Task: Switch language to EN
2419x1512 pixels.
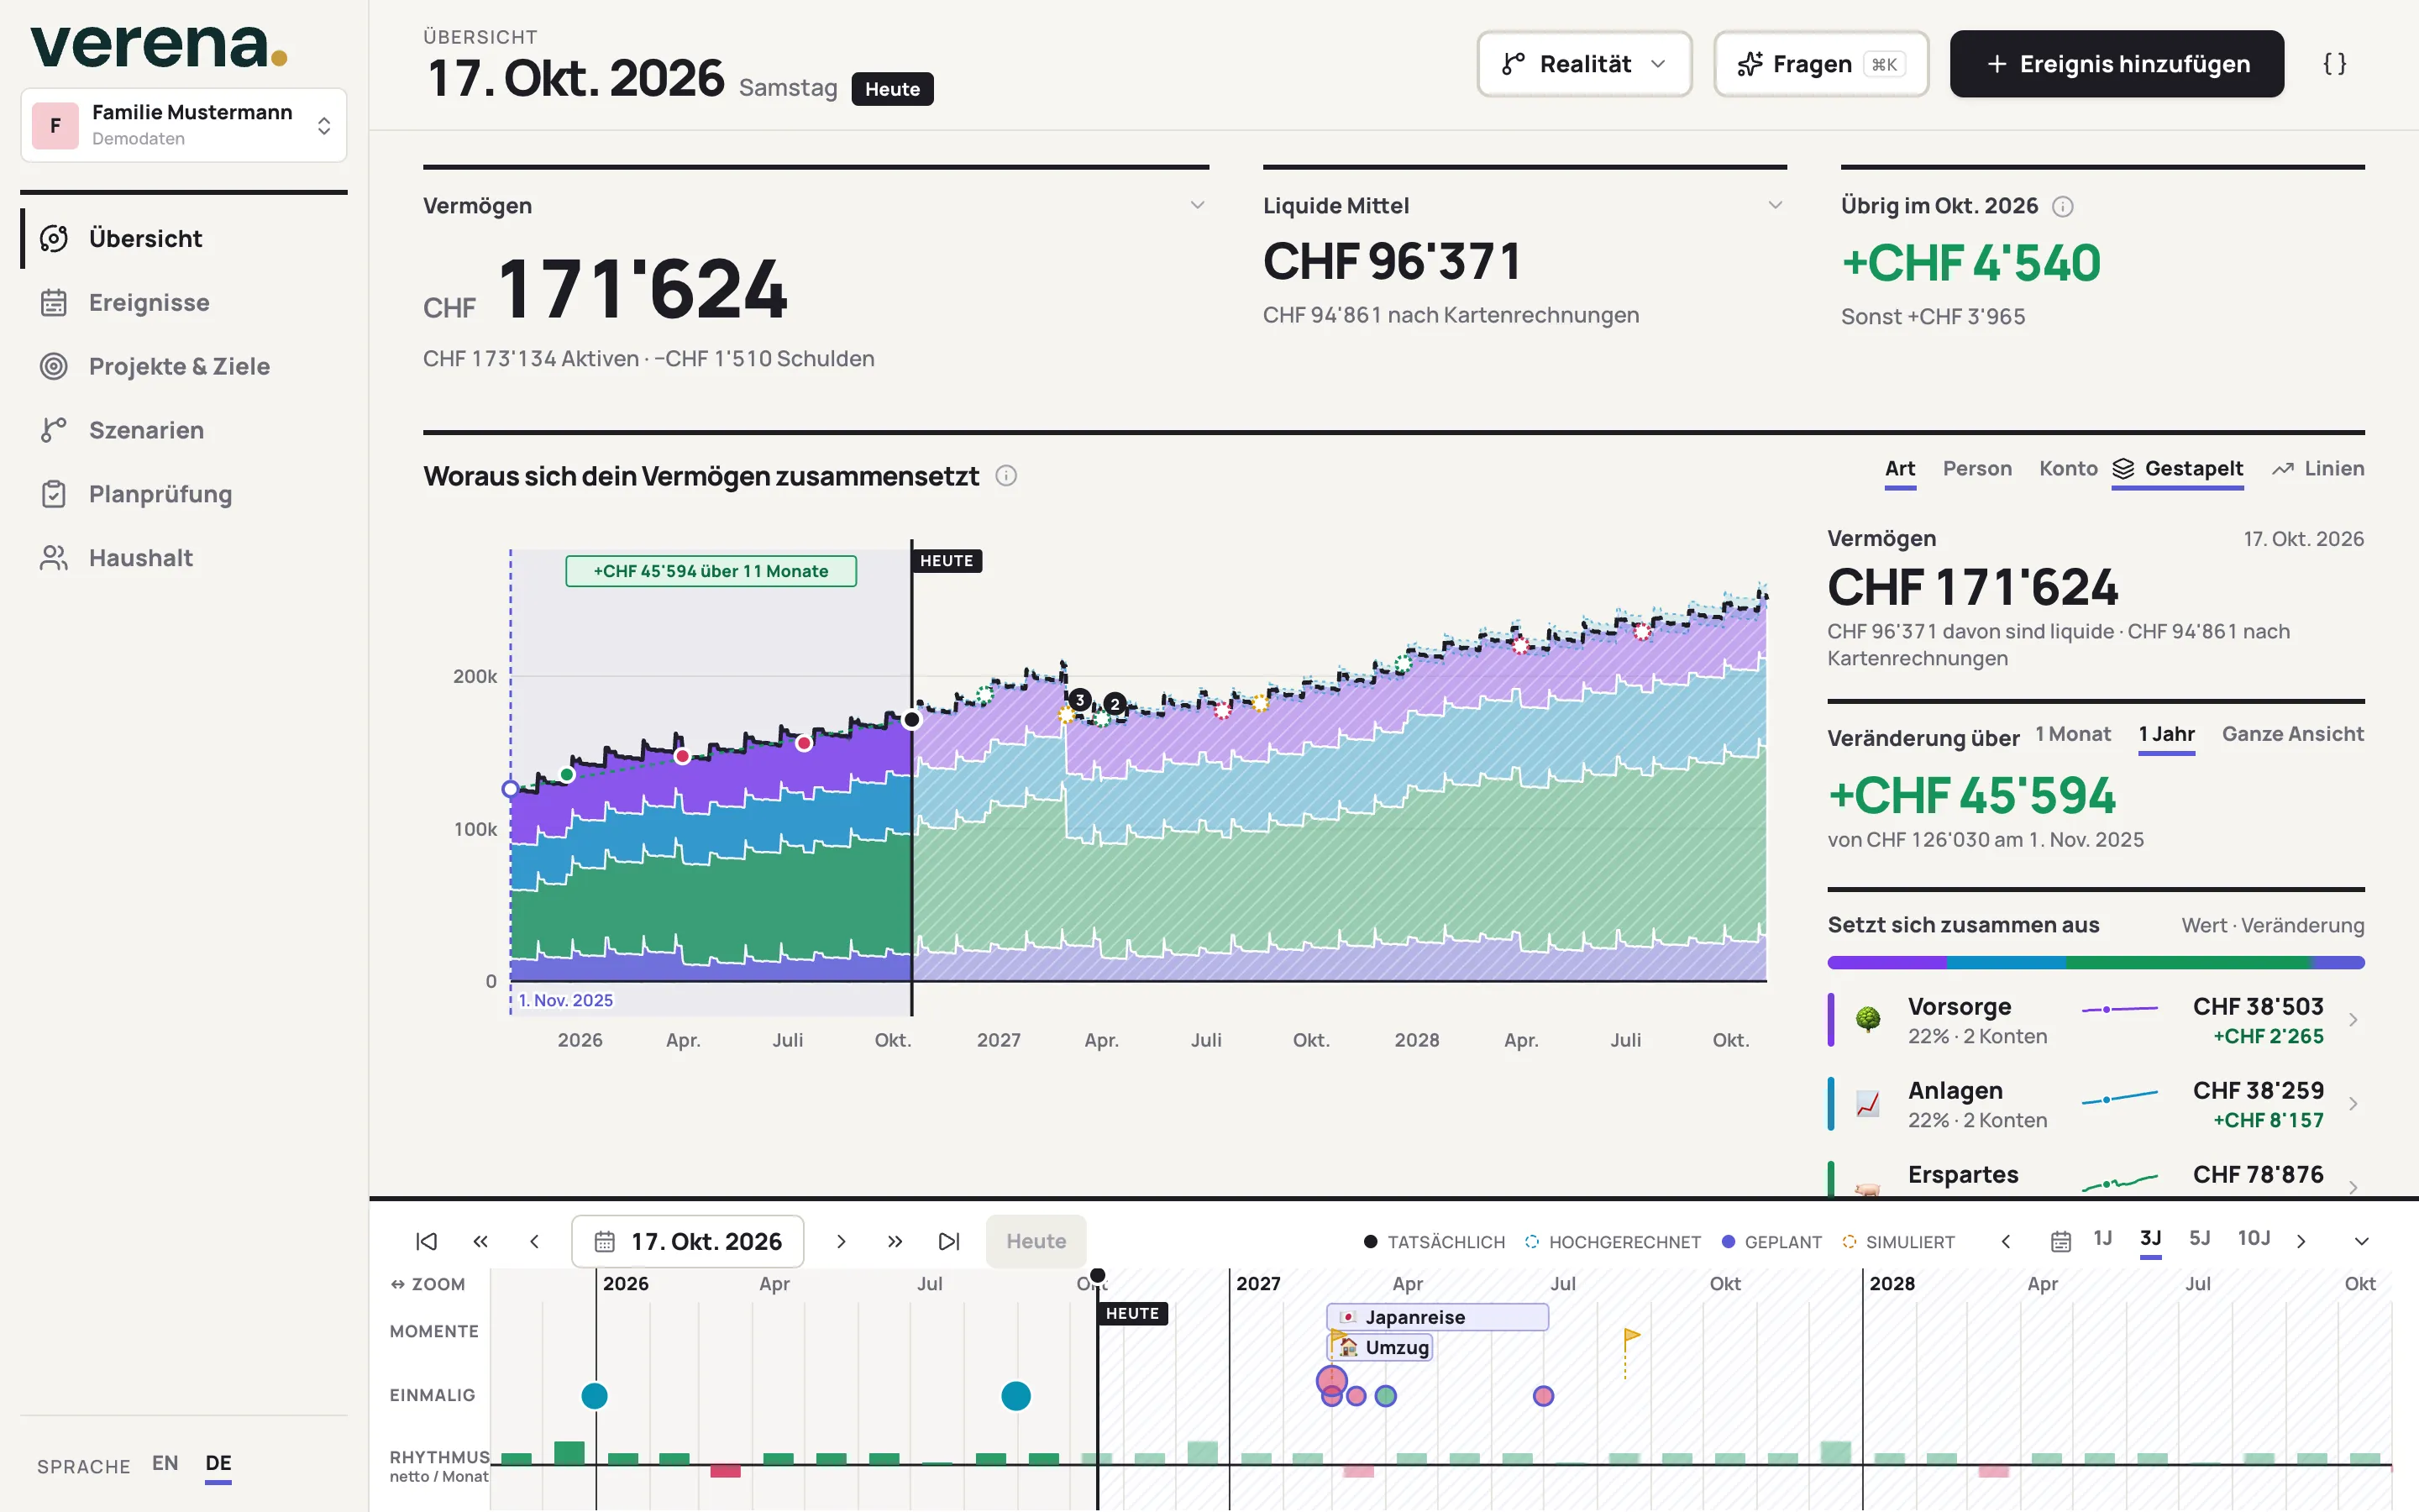Action: [x=165, y=1463]
